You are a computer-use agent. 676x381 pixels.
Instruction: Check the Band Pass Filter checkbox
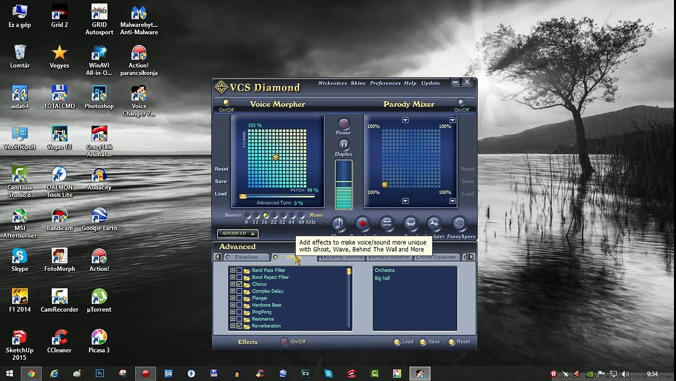239,270
